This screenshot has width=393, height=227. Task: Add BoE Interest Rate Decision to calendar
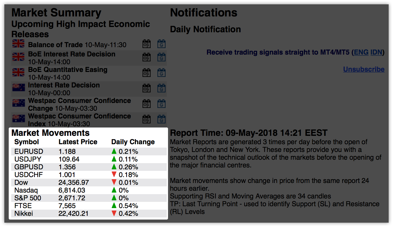(146, 57)
